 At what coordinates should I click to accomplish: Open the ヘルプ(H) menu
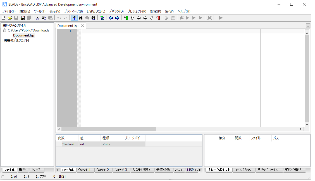pos(184,11)
